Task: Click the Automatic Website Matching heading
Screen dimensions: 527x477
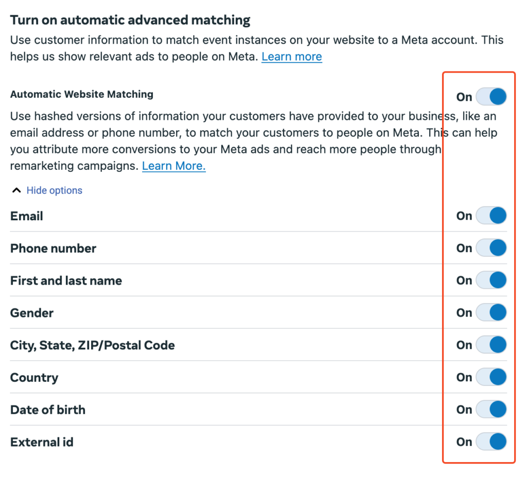Action: click(x=82, y=94)
